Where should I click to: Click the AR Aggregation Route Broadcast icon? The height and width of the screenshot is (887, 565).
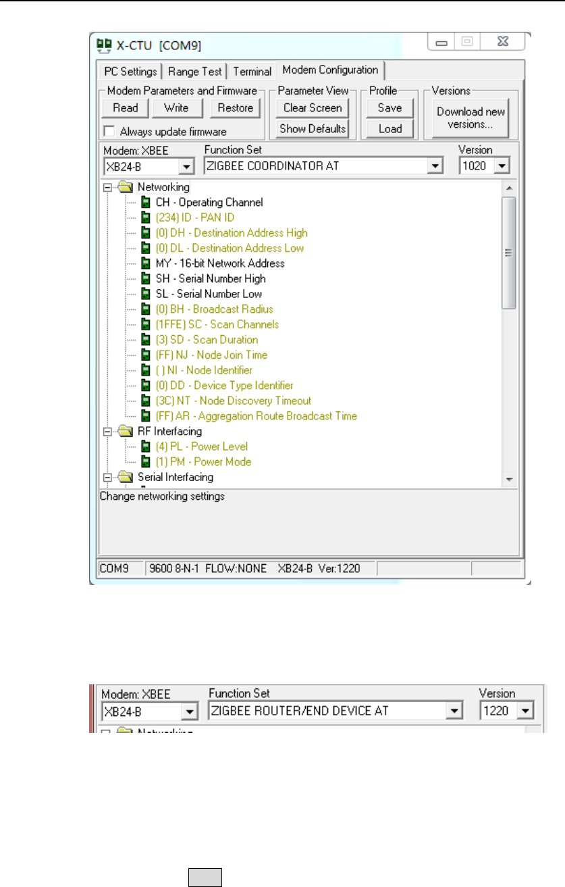pos(145,416)
